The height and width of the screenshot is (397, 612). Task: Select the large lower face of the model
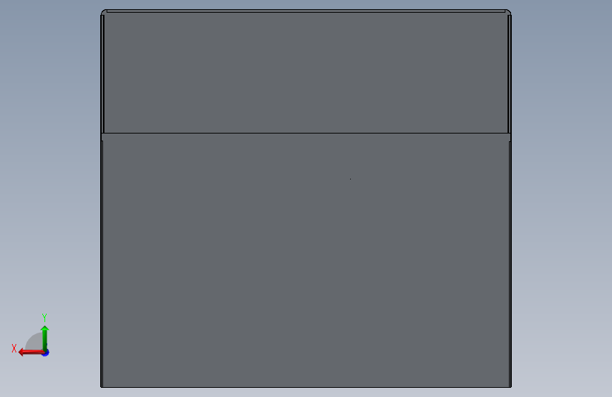click(x=306, y=260)
